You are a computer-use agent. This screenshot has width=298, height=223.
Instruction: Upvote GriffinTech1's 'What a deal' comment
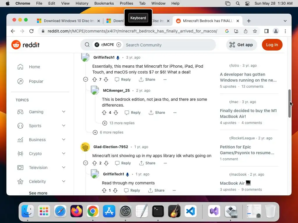95,80
